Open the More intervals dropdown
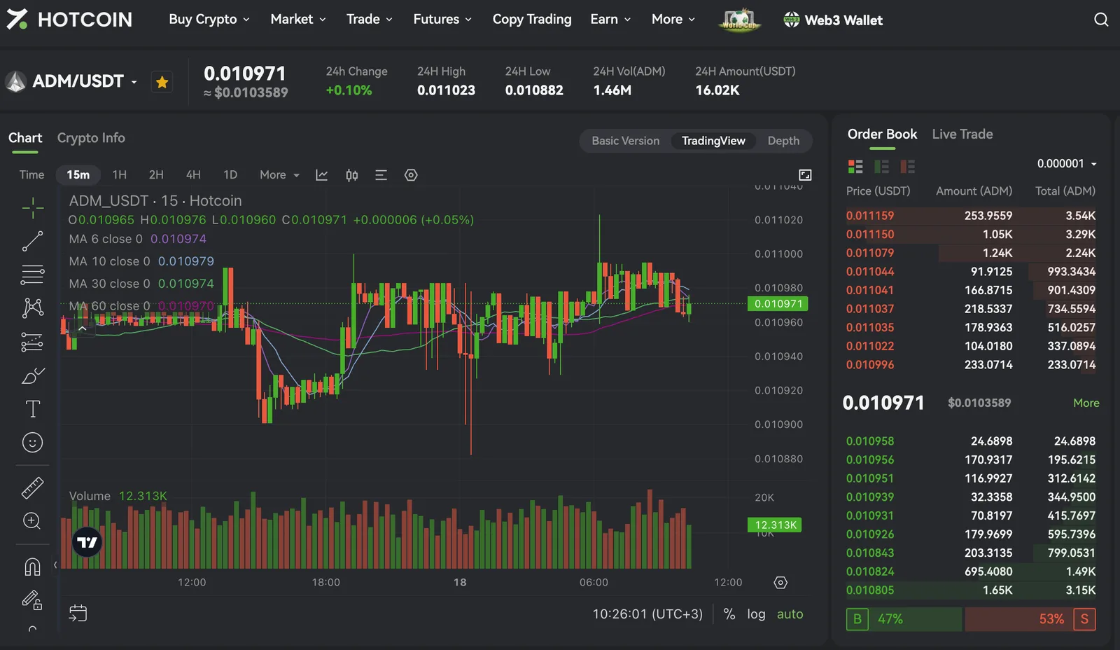This screenshot has width=1120, height=650. coord(279,175)
